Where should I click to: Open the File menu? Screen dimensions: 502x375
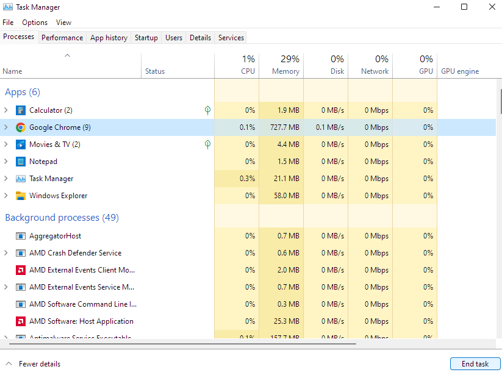(x=8, y=23)
